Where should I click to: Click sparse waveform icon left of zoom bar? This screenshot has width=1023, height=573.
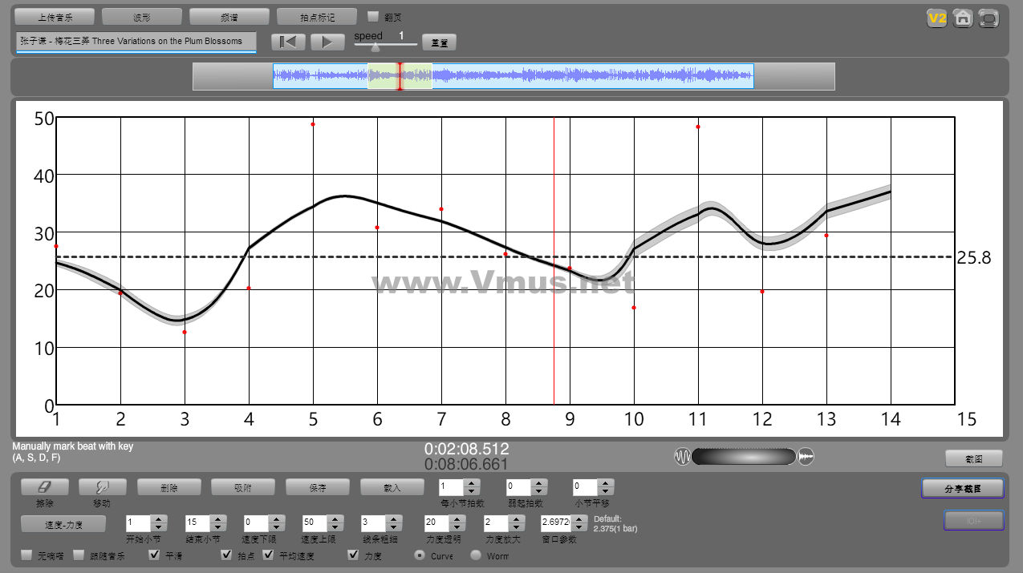coord(682,457)
